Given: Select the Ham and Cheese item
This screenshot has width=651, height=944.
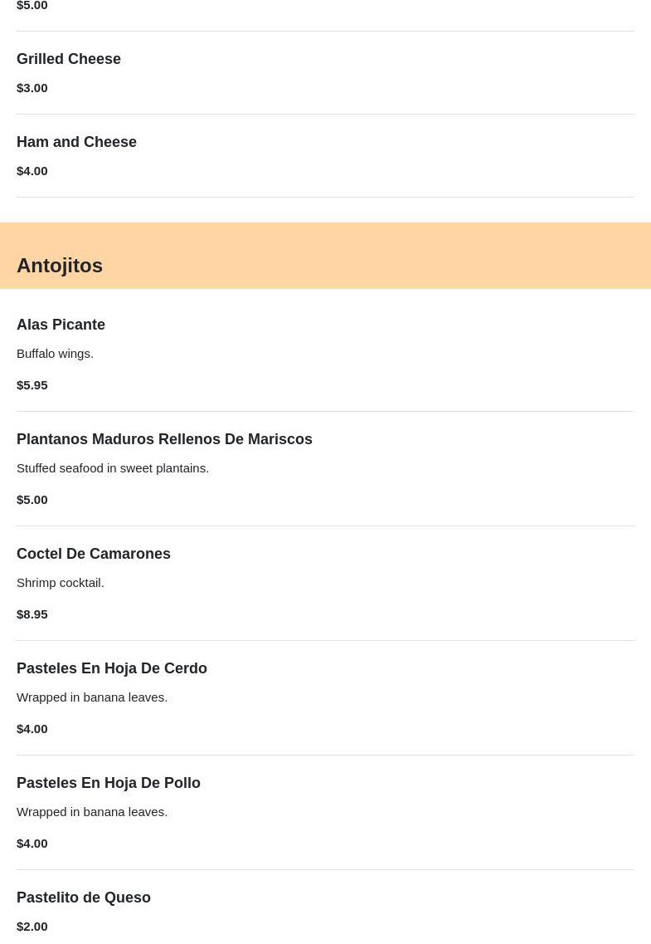Looking at the screenshot, I should [x=76, y=142].
